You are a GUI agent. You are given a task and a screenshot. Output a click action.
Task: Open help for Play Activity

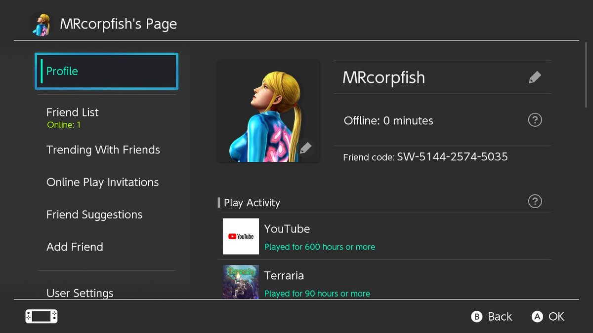(535, 201)
